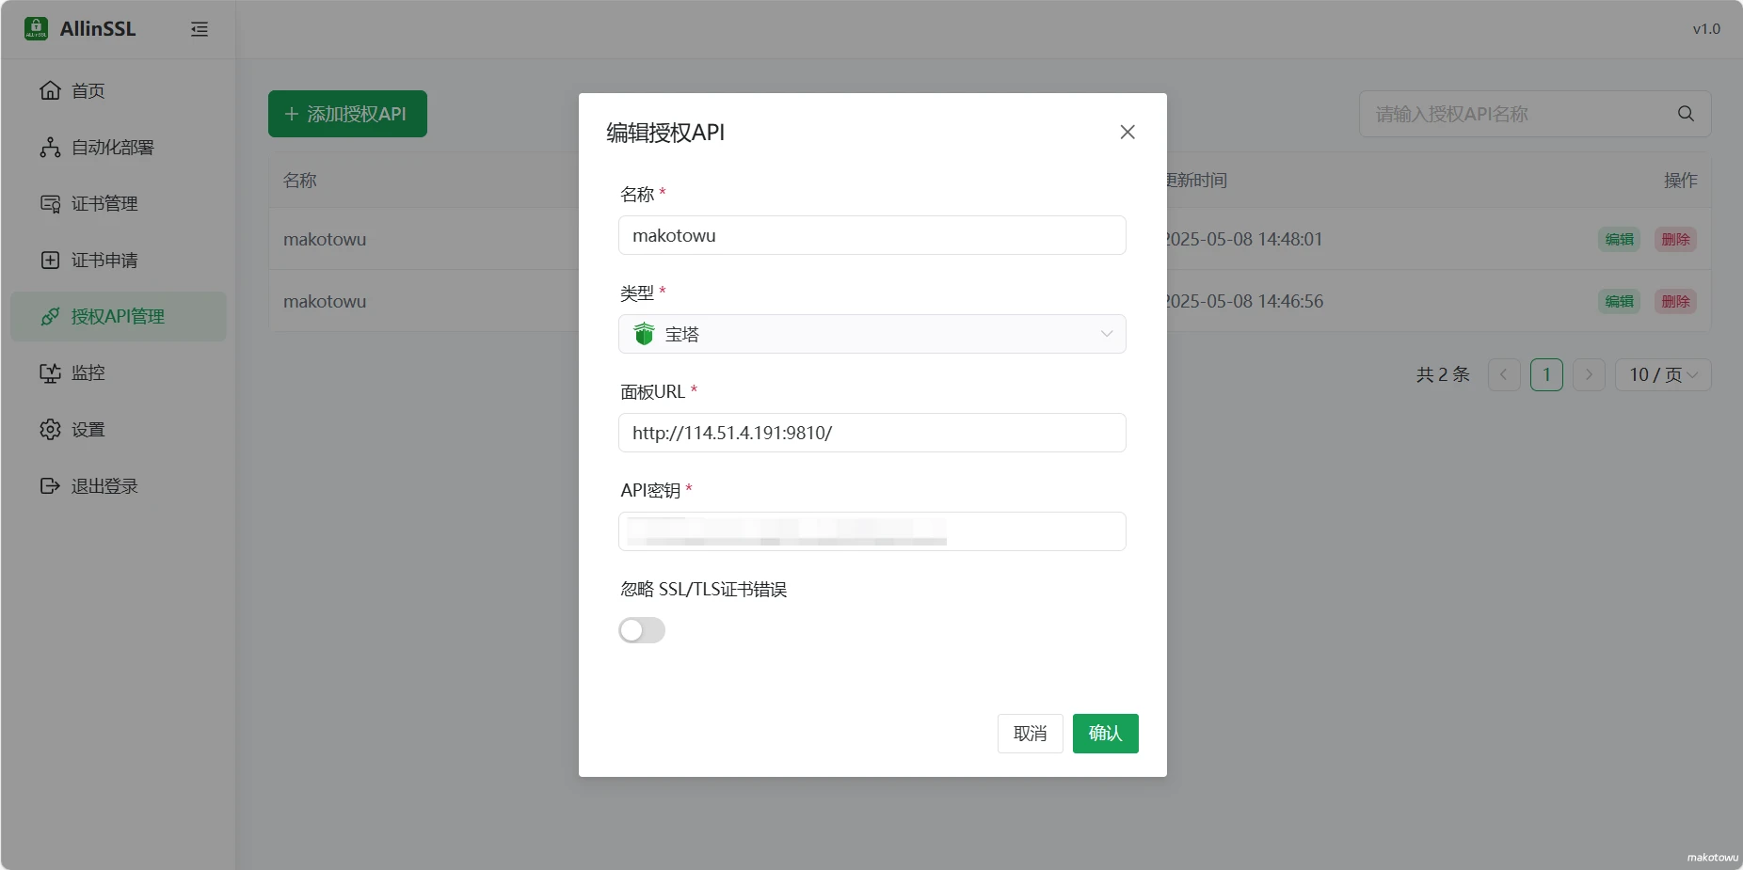Click the 面板URL input field
1743x870 pixels.
tap(872, 433)
